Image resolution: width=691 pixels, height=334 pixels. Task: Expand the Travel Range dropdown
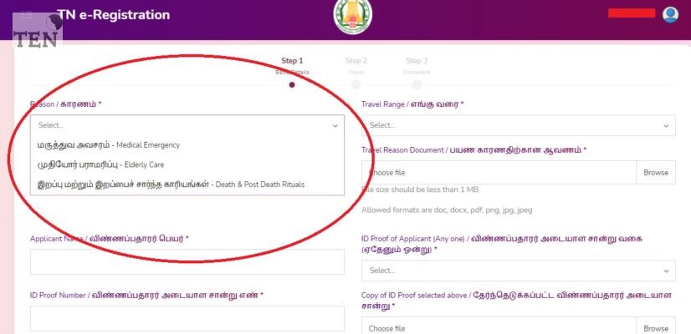click(x=519, y=125)
